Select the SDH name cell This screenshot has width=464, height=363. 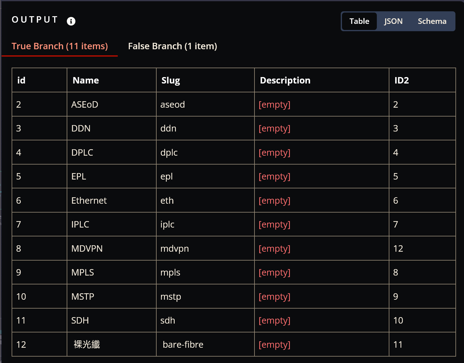pyautogui.click(x=112, y=320)
